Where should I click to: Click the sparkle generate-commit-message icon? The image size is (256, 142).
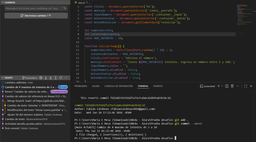pos(64,8)
